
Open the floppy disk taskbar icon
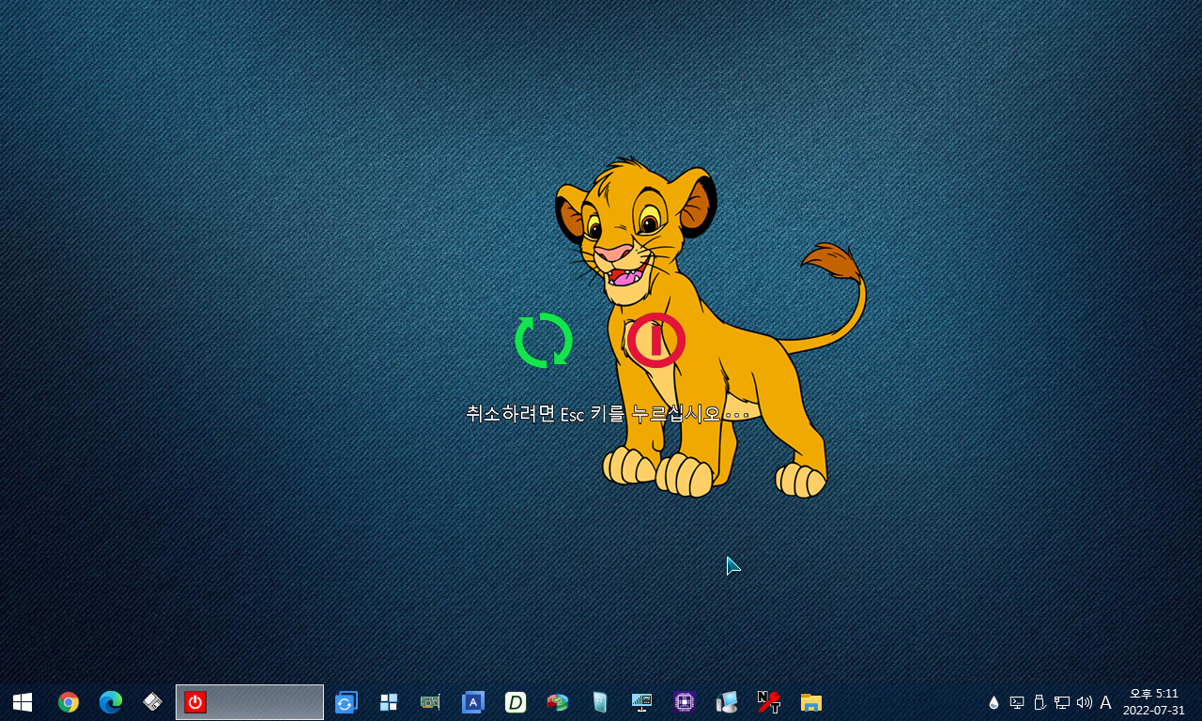[x=153, y=702]
